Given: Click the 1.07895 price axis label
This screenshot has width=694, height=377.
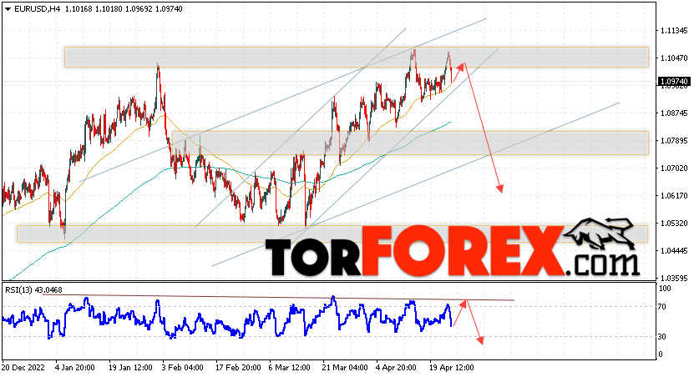Looking at the screenshot, I should click(674, 141).
